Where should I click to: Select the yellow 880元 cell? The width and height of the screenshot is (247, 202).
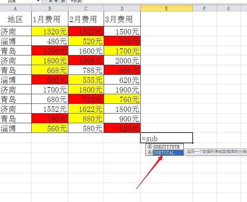pos(86,118)
